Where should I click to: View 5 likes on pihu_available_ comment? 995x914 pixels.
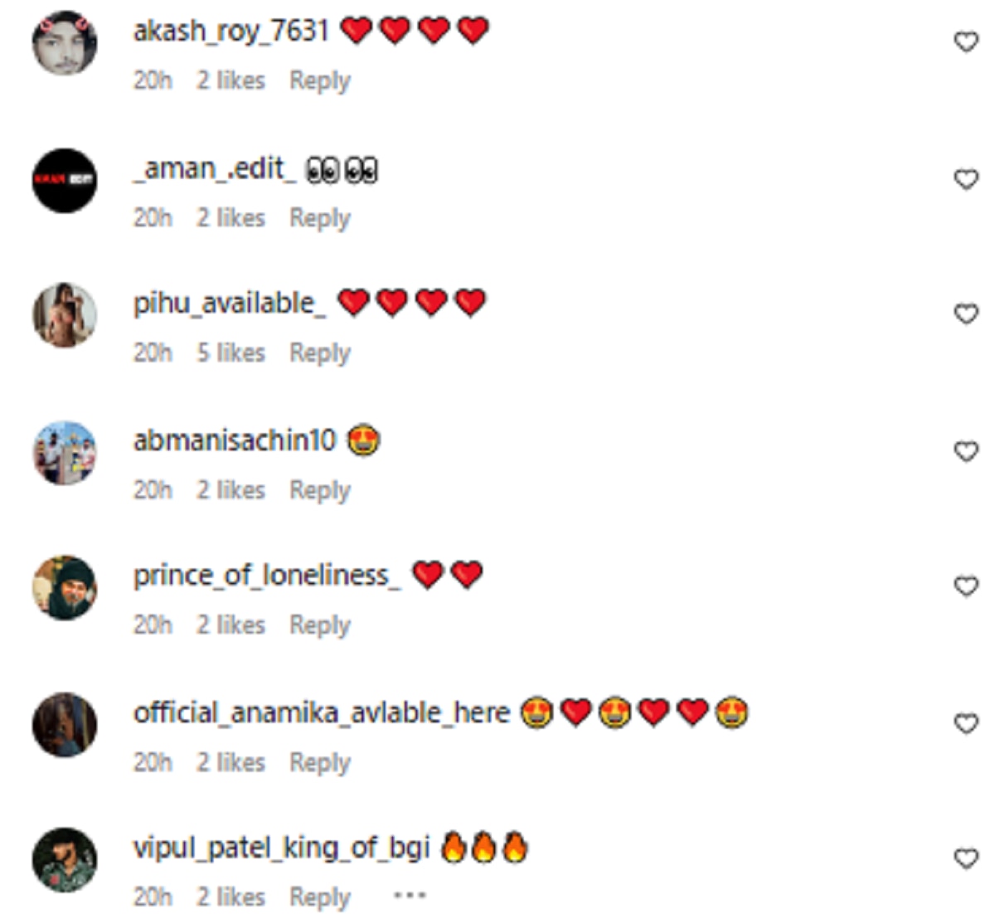(231, 352)
